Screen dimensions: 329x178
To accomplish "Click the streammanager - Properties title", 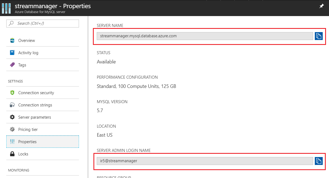I will 53,6.
